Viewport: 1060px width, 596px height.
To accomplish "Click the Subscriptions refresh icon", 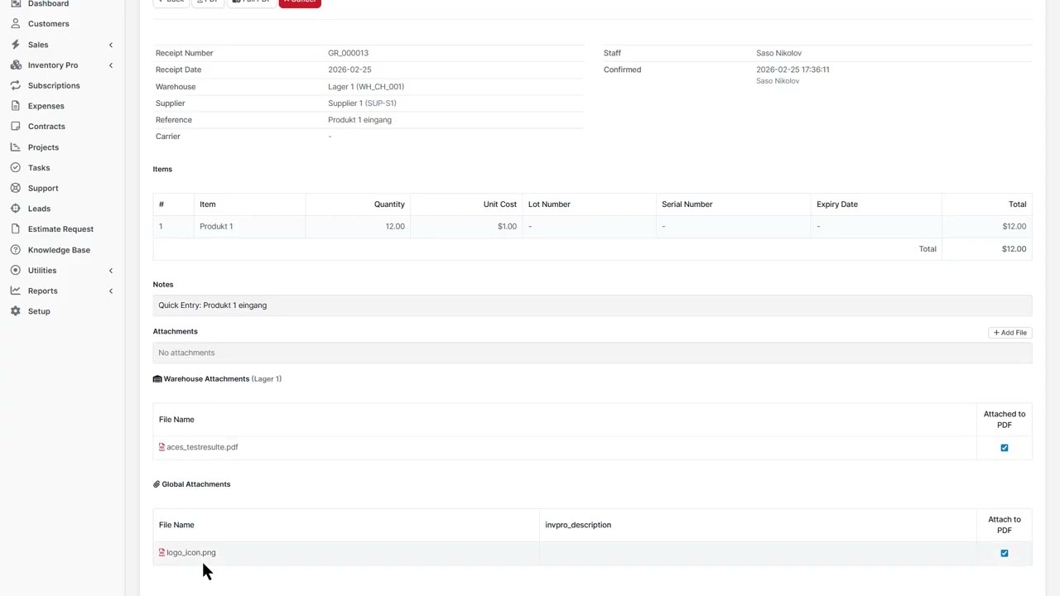I will 16,85.
